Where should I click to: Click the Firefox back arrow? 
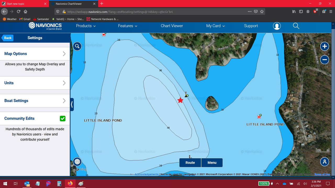pos(4,11)
